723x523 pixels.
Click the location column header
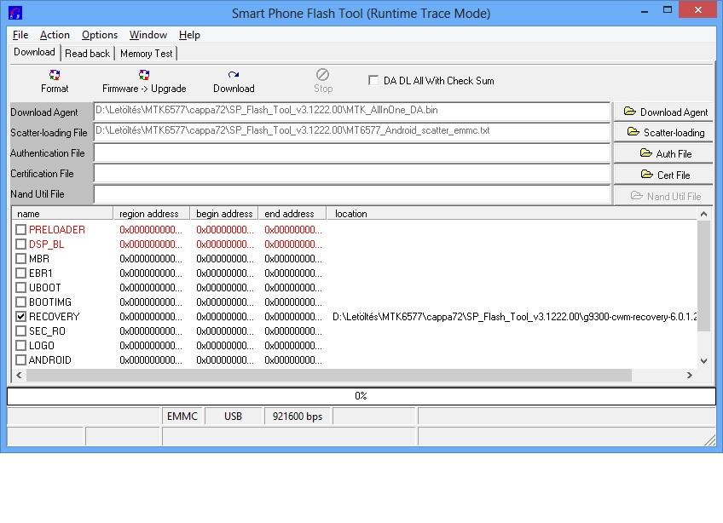[x=512, y=214]
